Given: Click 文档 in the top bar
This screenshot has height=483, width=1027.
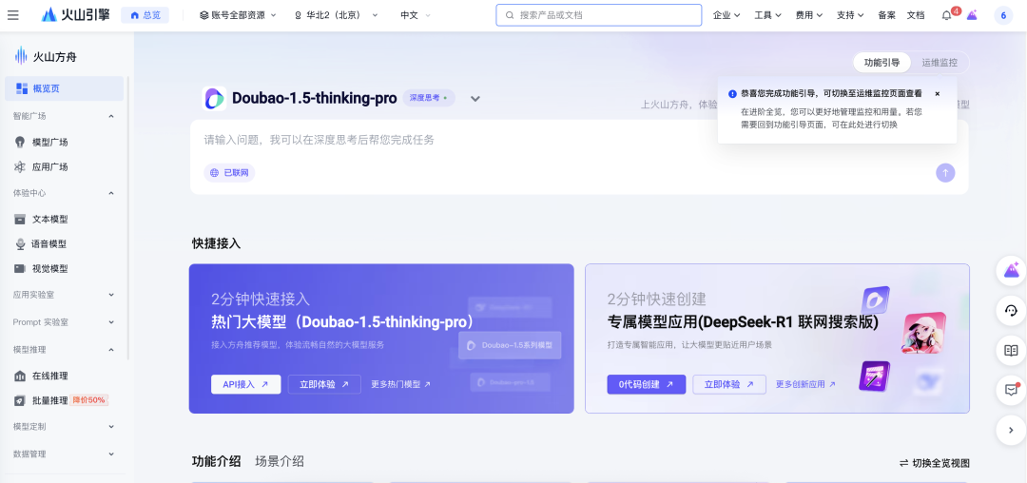Looking at the screenshot, I should coord(916,15).
